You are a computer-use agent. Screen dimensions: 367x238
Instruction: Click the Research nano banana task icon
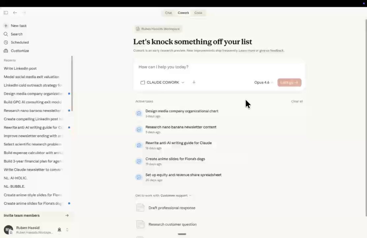click(x=139, y=129)
